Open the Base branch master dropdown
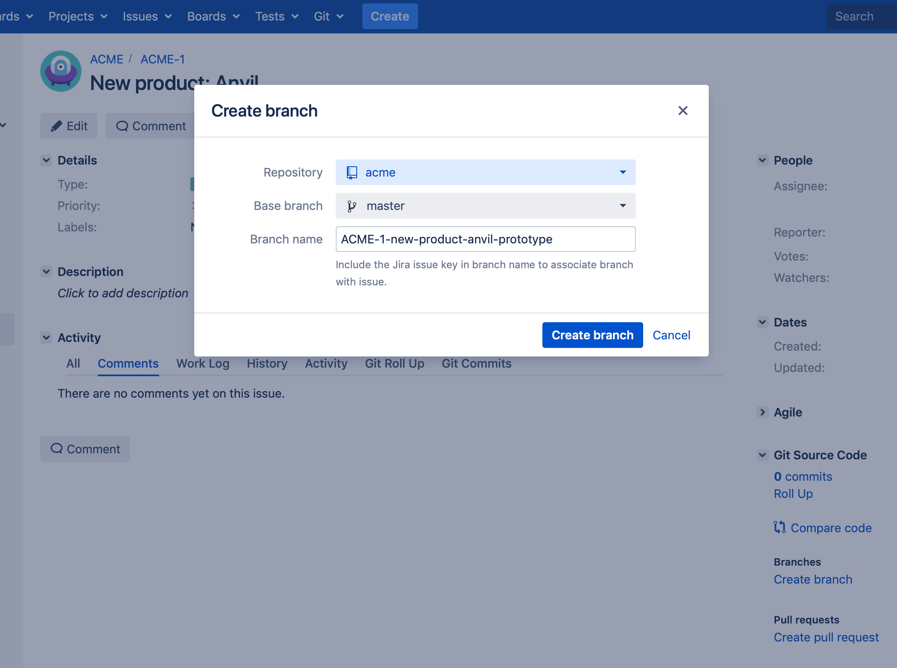Viewport: 897px width, 668px height. 485,206
